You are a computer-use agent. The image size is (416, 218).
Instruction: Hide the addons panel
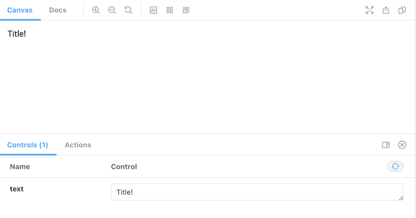coord(402,145)
